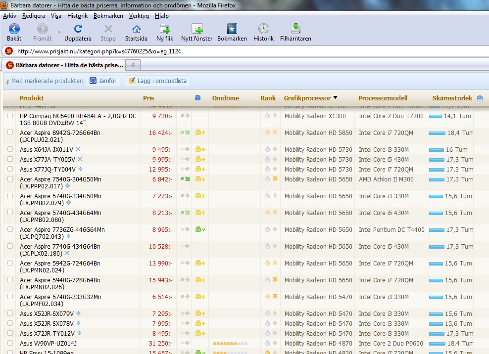This screenshot has width=489, height=354.
Task: Click the Jämför button
Action: 103,81
